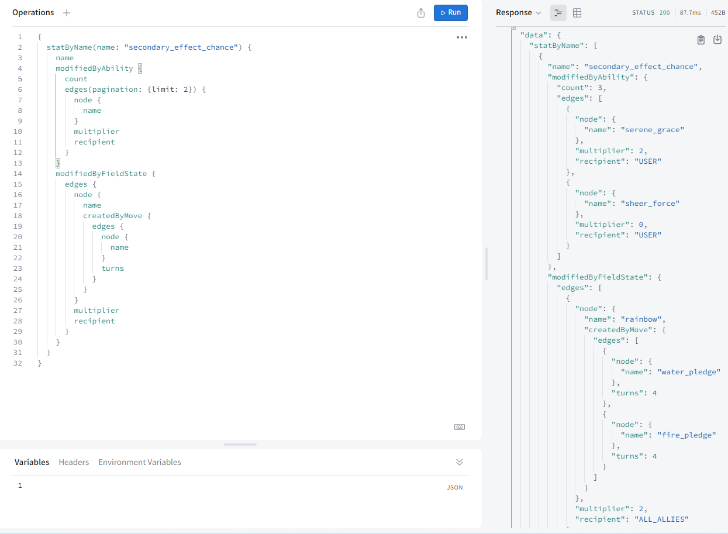Open the three-dot operation options menu
The height and width of the screenshot is (534, 728).
461,37
